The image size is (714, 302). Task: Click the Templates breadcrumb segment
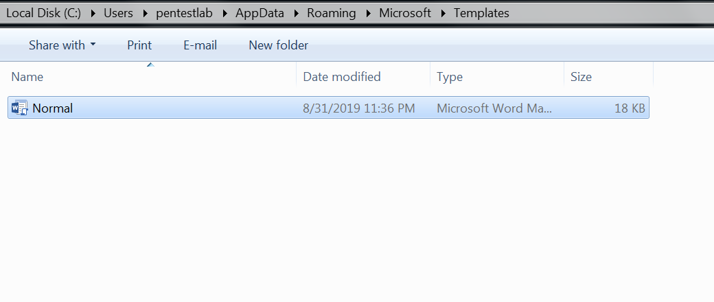[481, 12]
